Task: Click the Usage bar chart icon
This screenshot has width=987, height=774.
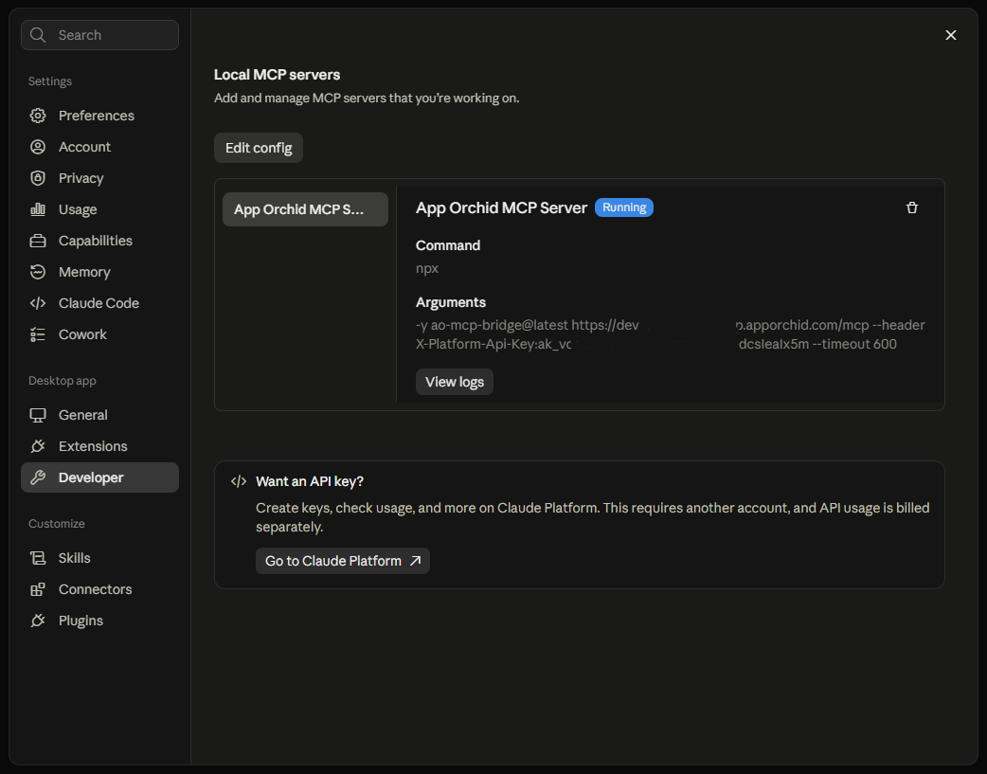Action: pos(38,209)
